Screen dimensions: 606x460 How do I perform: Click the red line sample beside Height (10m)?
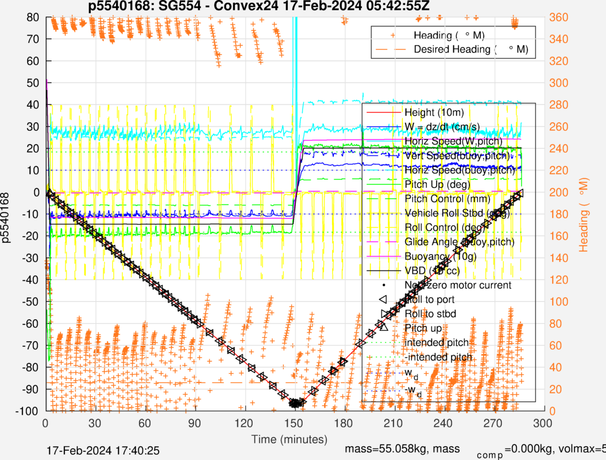tap(383, 113)
